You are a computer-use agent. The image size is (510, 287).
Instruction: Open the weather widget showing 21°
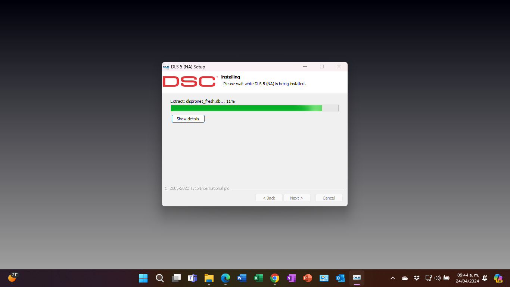pos(13,277)
